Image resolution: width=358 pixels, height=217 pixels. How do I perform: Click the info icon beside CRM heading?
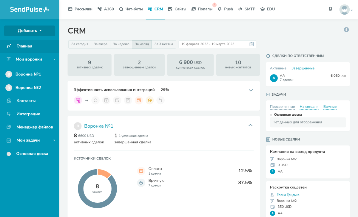pos(346,30)
